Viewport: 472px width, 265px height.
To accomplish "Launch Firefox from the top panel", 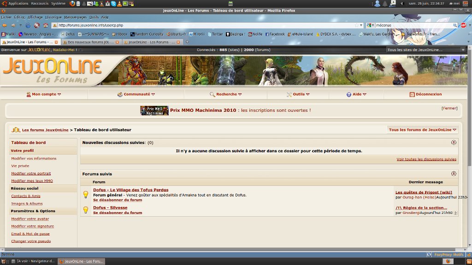I will [72, 4].
